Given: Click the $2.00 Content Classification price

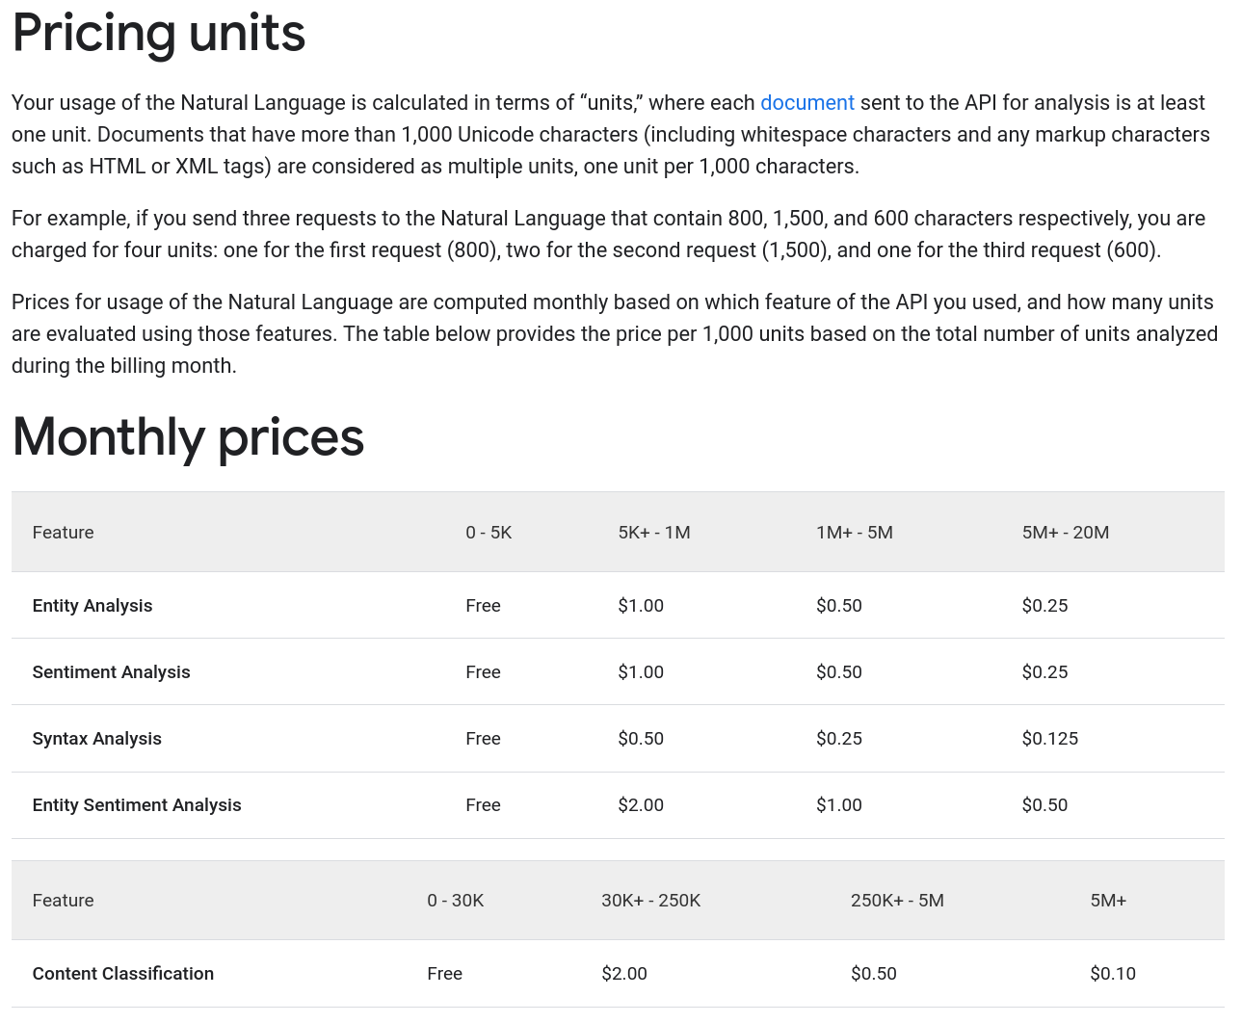Looking at the screenshot, I should point(623,974).
